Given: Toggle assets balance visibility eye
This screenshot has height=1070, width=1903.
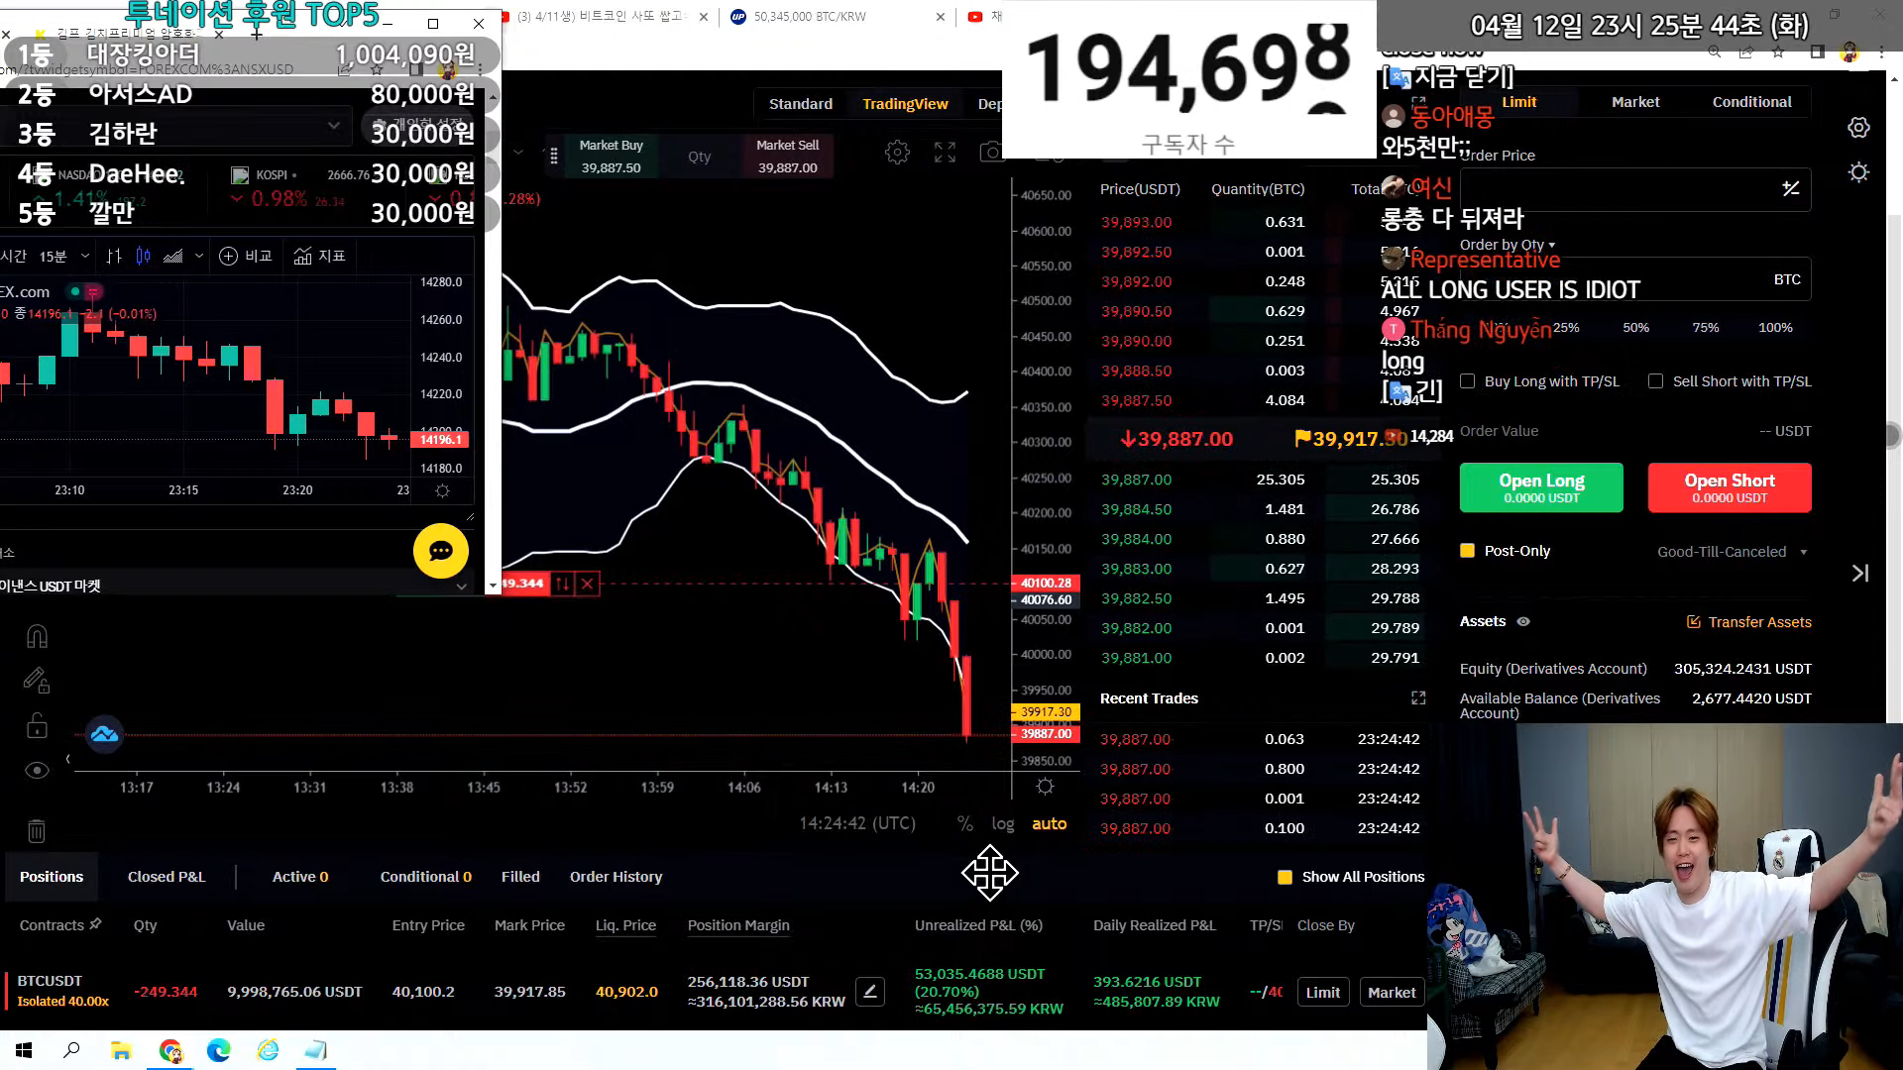Looking at the screenshot, I should point(1523,621).
